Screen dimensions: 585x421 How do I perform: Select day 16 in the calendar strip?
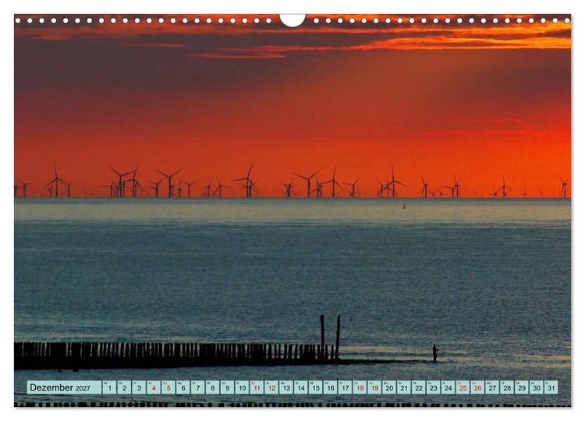(330, 387)
